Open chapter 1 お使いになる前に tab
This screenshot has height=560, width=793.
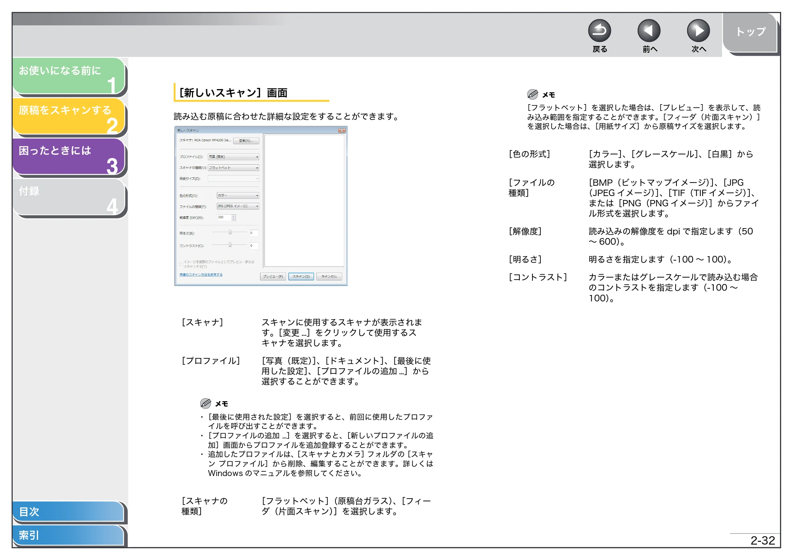tap(69, 76)
